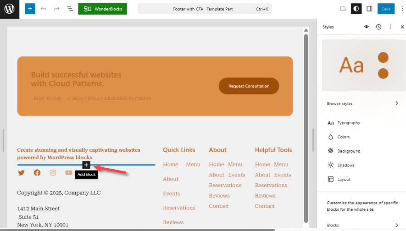Toggle the Style Book eye icon
This screenshot has width=406, height=231.
click(367, 27)
